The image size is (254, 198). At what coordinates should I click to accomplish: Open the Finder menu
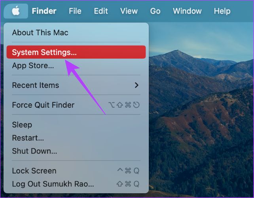pos(44,11)
